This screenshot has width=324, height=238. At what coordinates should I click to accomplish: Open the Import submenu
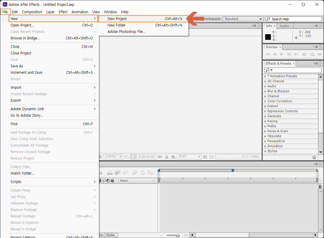pyautogui.click(x=53, y=87)
